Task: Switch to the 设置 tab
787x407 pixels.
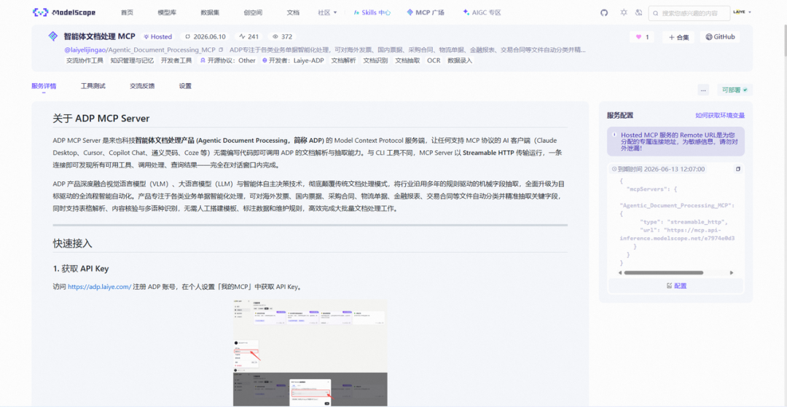Action: click(x=185, y=86)
